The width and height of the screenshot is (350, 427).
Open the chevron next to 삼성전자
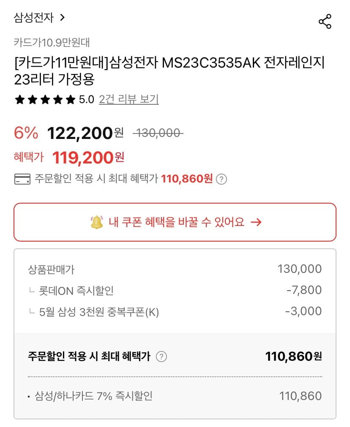(x=63, y=17)
